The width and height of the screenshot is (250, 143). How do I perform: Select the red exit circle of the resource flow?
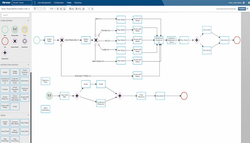point(184,96)
